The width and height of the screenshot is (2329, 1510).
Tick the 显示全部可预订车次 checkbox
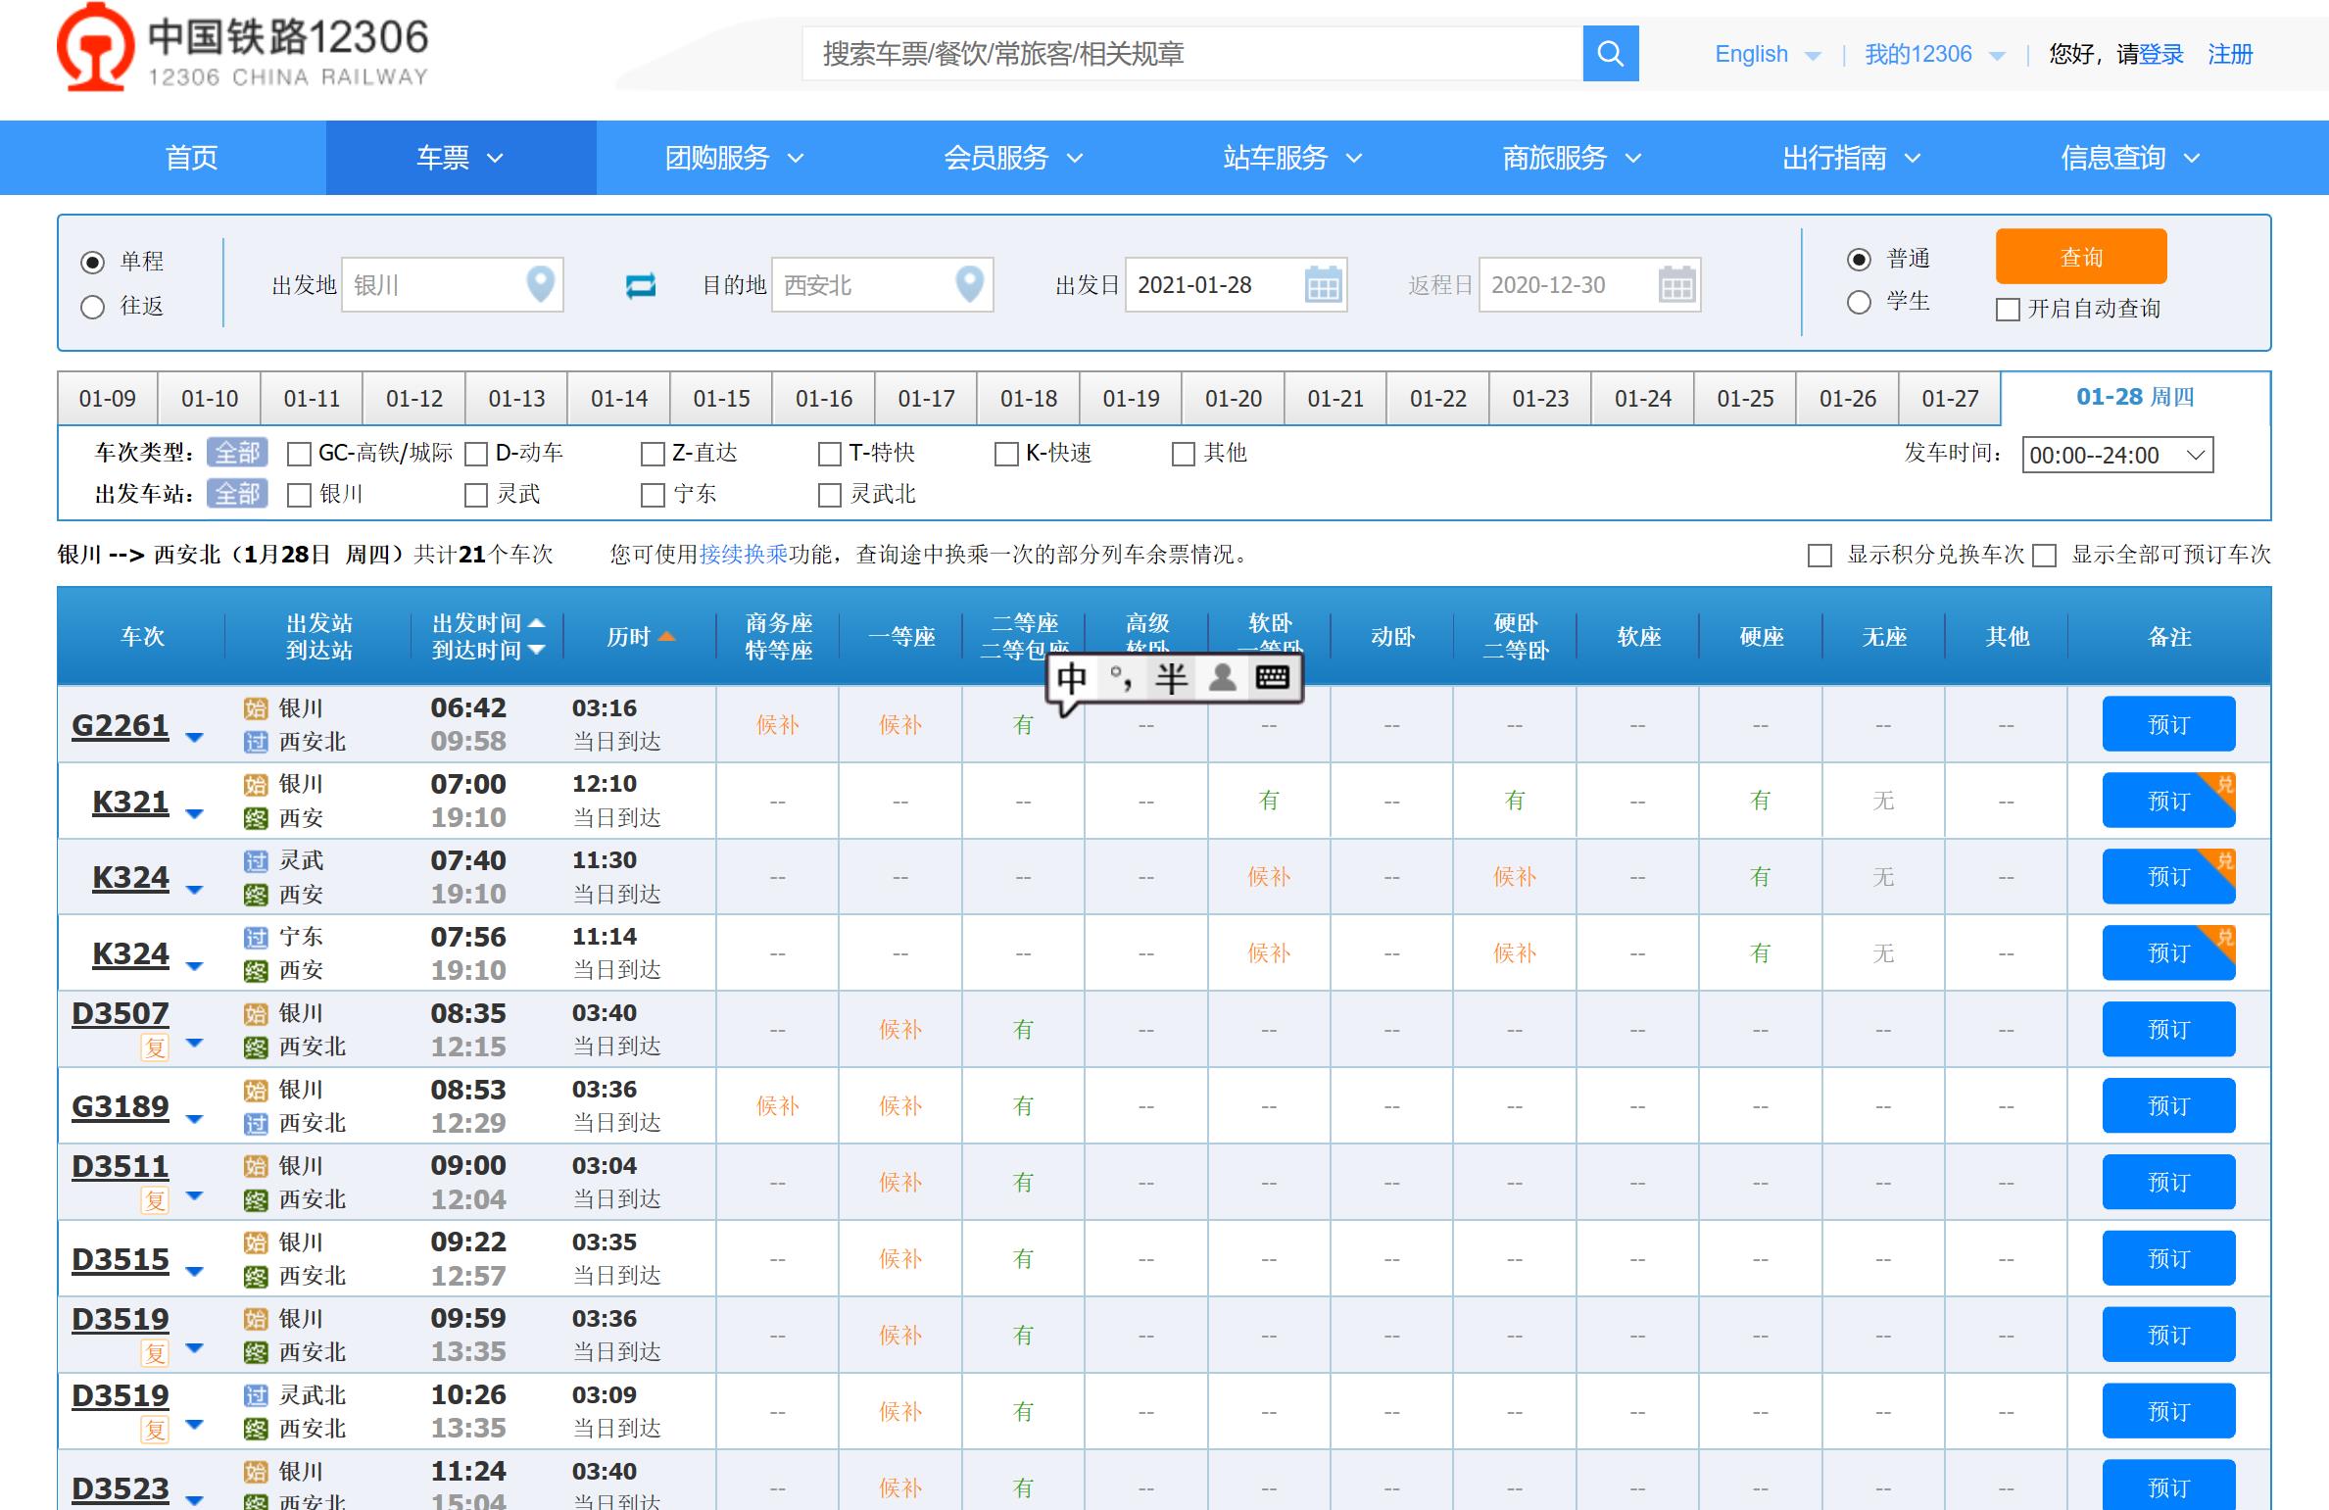tap(2045, 556)
